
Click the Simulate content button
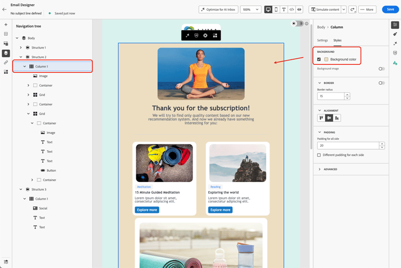pyautogui.click(x=325, y=10)
